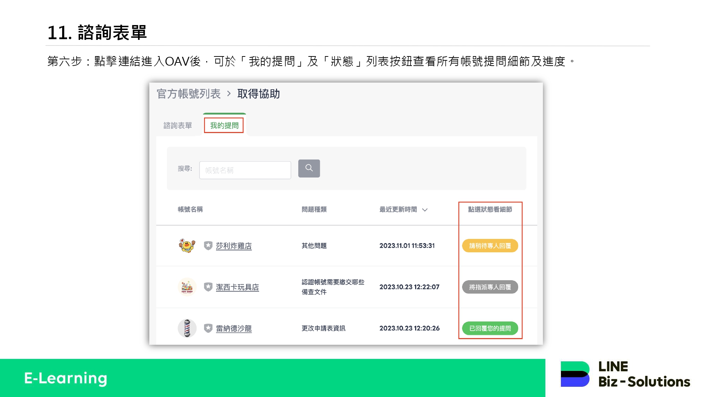The width and height of the screenshot is (706, 397).
Task: Click yellow 請稍待專人回覆 status button
Action: coord(490,246)
